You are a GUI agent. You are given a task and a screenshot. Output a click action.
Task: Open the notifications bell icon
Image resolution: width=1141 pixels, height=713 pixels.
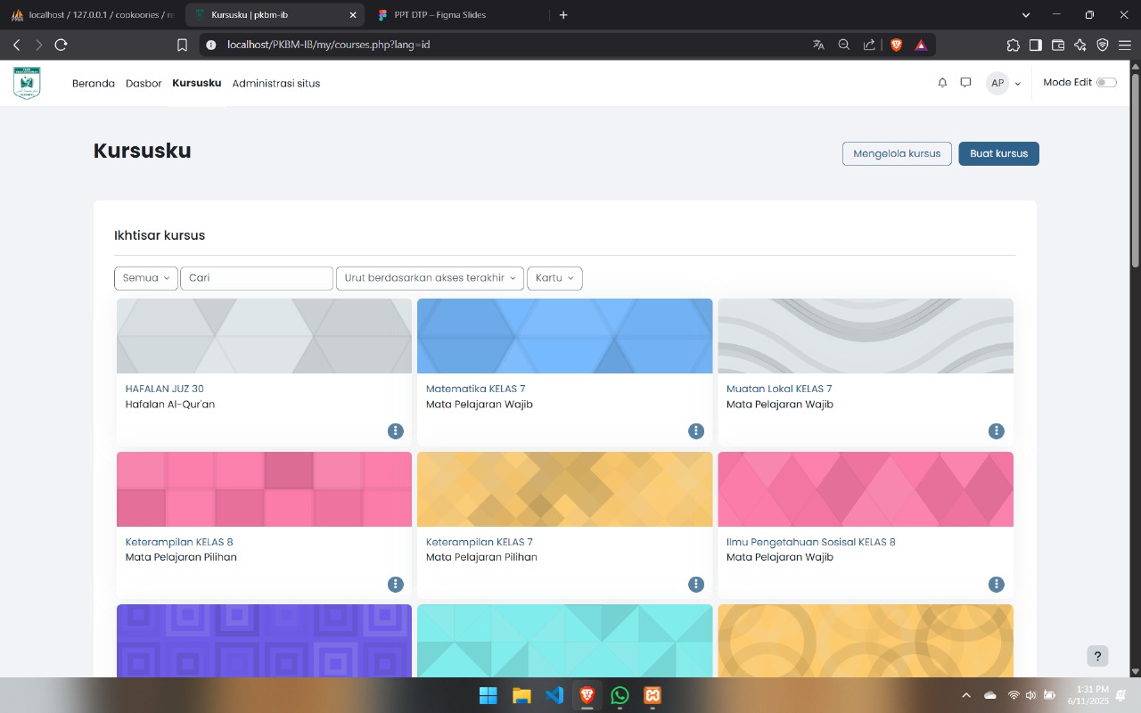pos(942,82)
